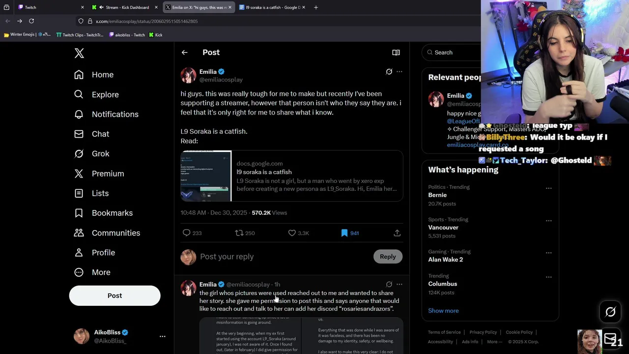Open Explore from the sidebar
629x354 pixels.
(x=96, y=94)
